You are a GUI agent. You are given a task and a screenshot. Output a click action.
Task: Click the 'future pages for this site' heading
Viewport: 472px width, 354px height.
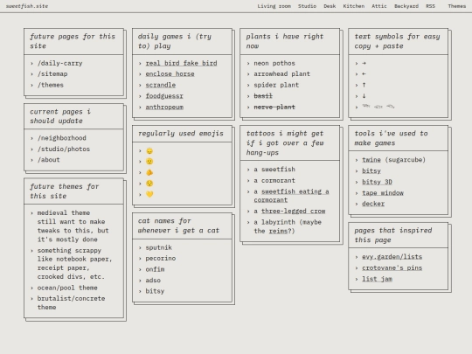coord(73,41)
